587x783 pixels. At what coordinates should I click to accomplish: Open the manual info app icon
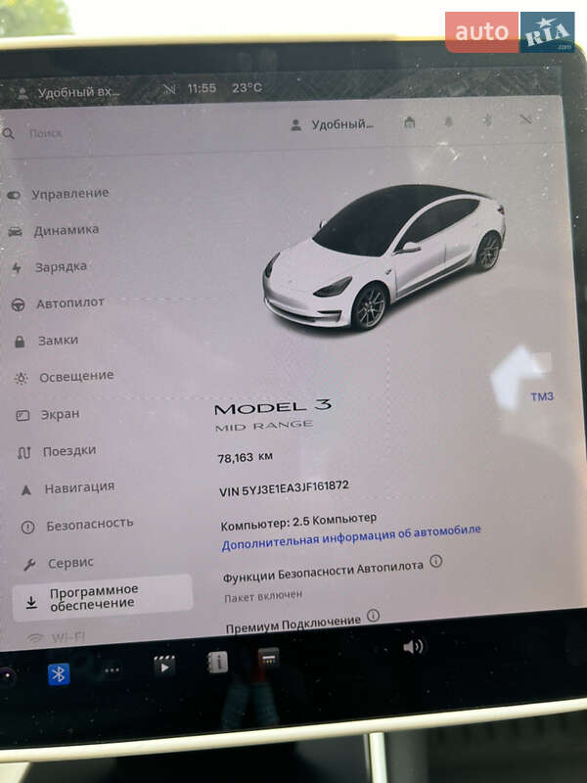(217, 663)
